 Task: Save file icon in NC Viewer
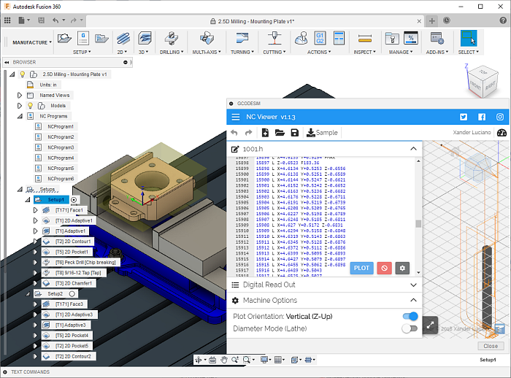[x=295, y=133]
